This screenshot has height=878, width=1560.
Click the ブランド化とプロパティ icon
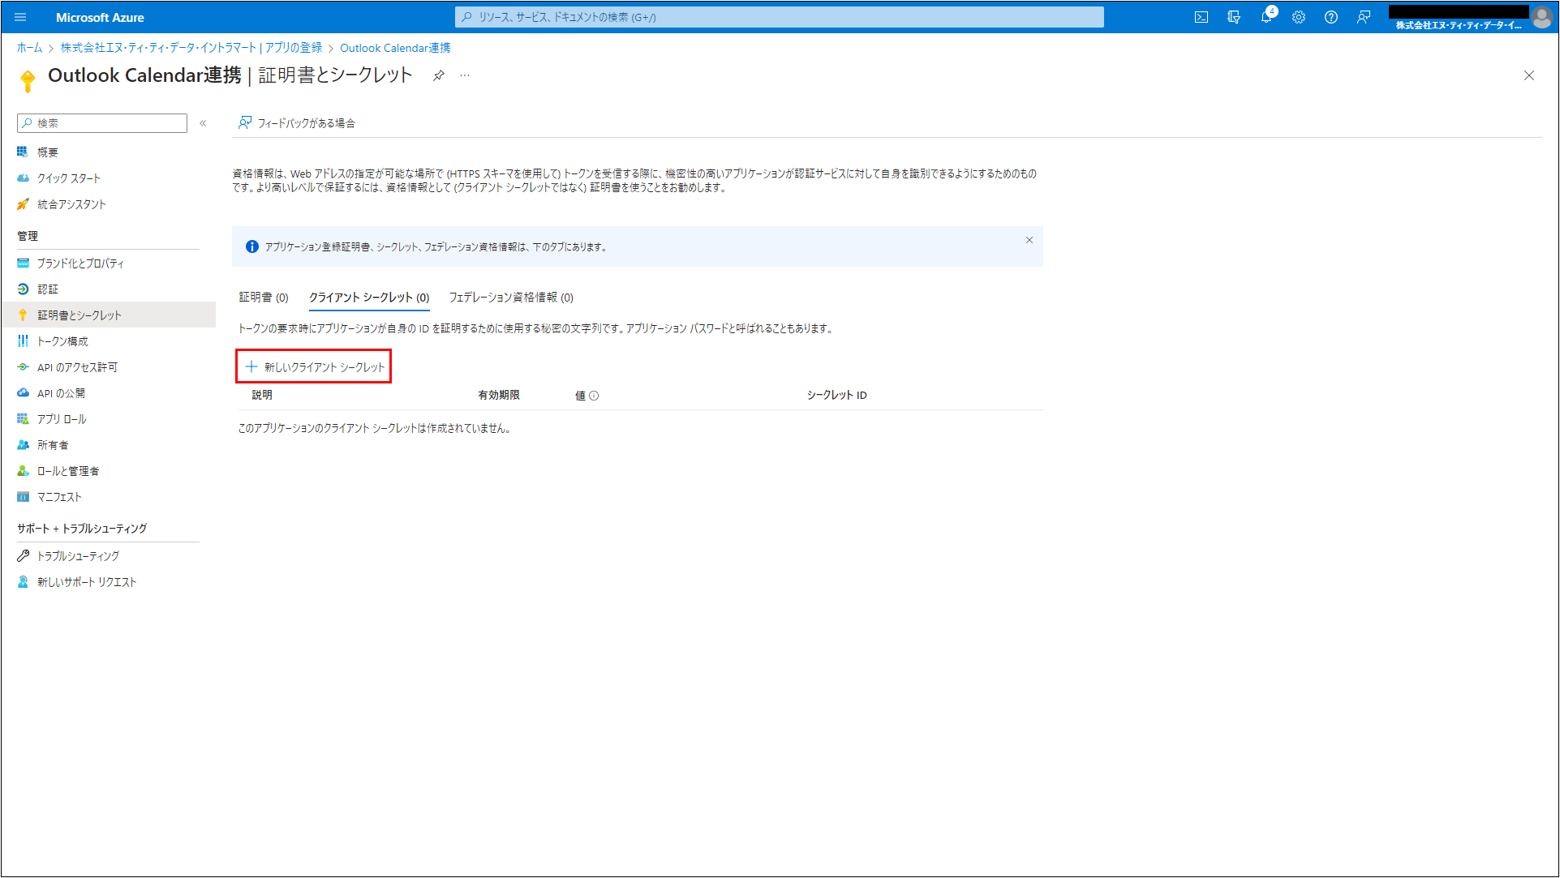[x=23, y=263]
